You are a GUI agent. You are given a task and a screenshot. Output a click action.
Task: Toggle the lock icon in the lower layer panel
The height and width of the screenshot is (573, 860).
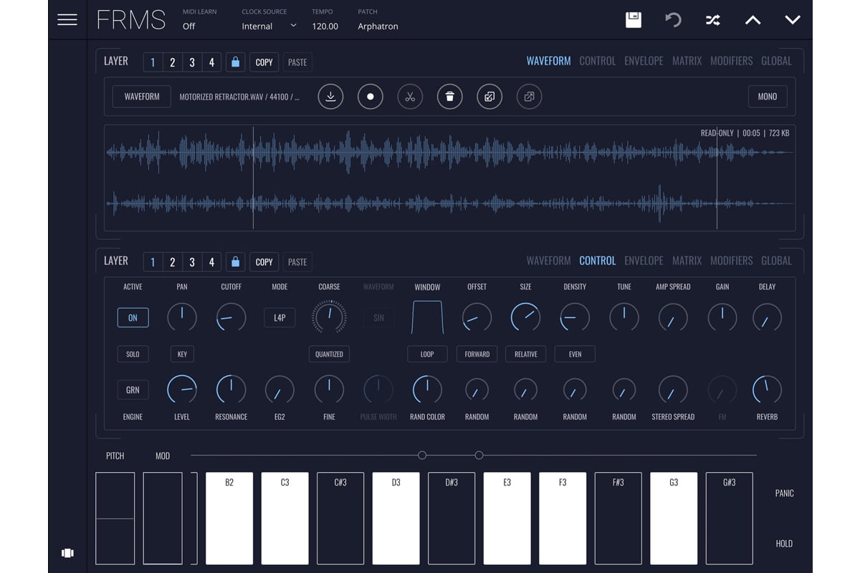click(235, 261)
